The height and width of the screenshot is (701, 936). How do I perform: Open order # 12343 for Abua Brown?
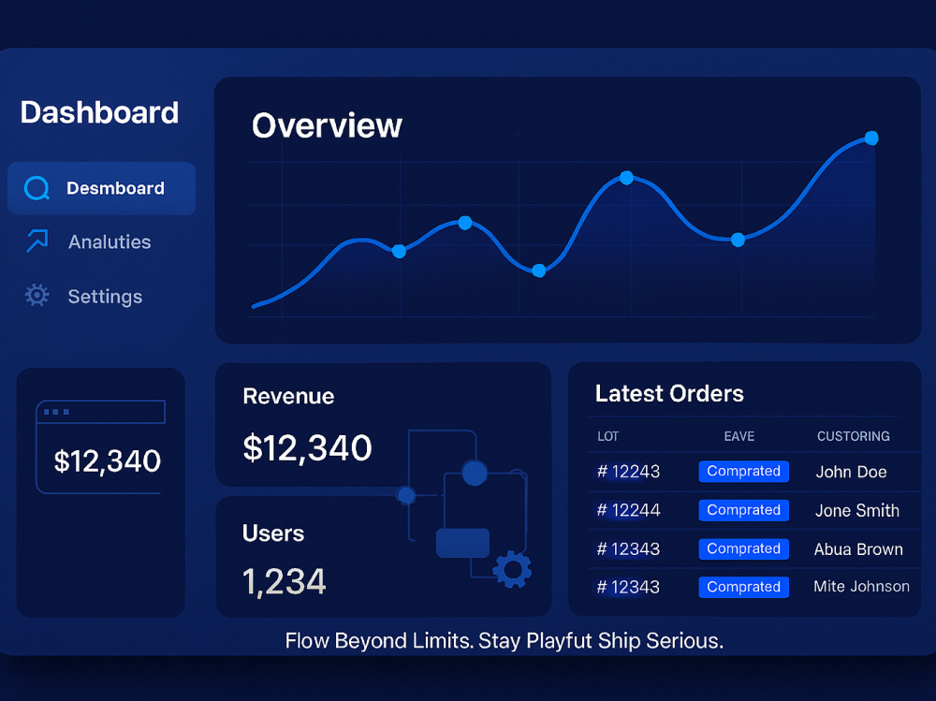629,549
